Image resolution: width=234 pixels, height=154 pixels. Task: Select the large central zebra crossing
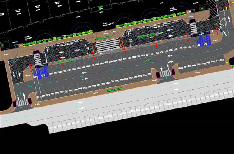pos(107,45)
